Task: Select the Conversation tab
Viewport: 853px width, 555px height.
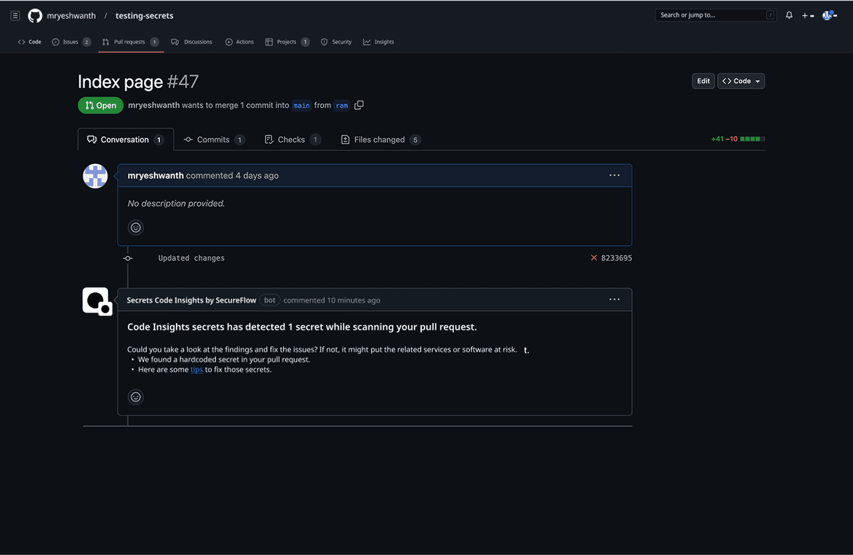Action: pos(126,139)
